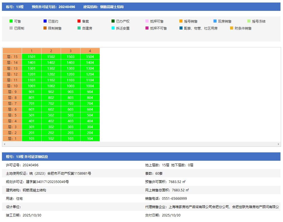Click the brown 限制销售 legend swatch
The image size is (283, 222).
coord(45,28)
